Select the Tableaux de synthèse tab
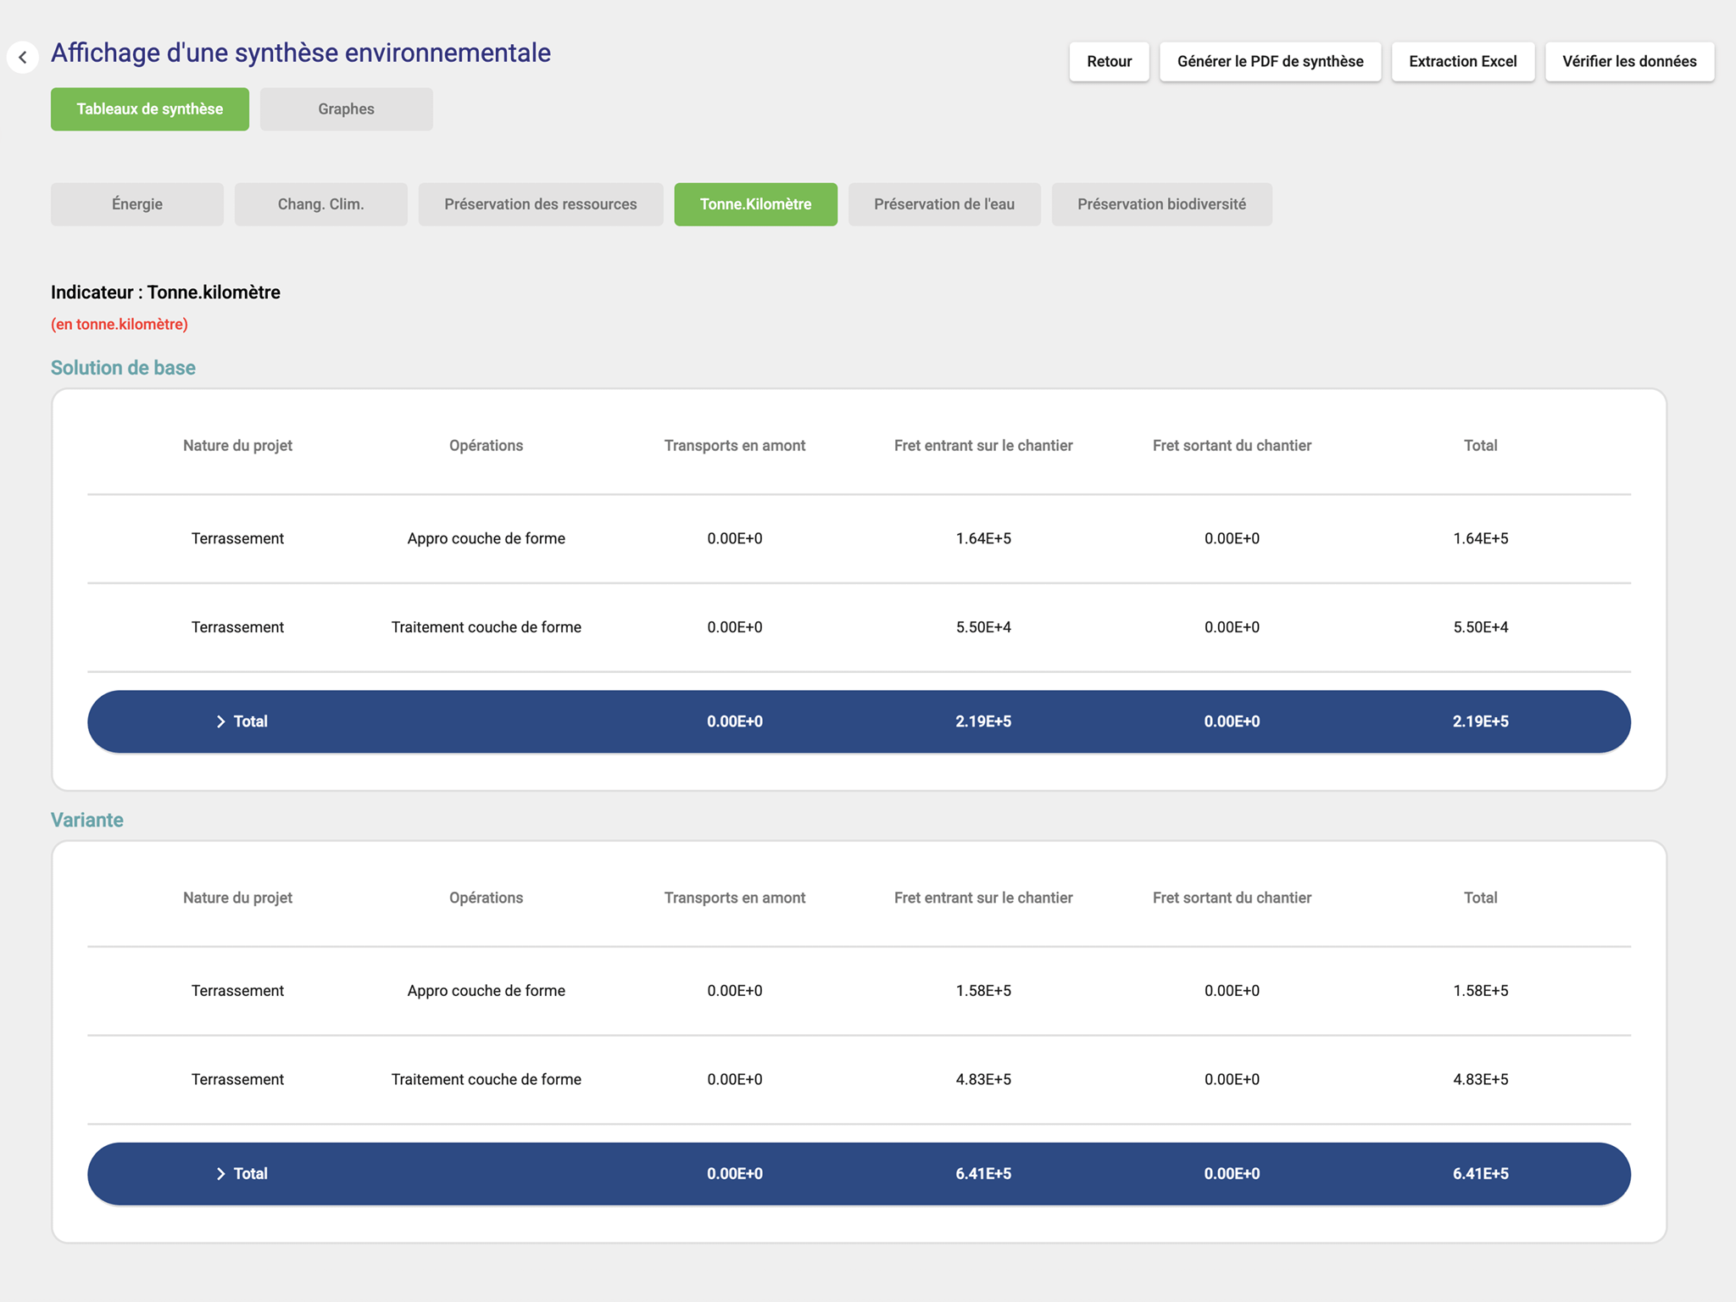The width and height of the screenshot is (1736, 1302). 150,109
